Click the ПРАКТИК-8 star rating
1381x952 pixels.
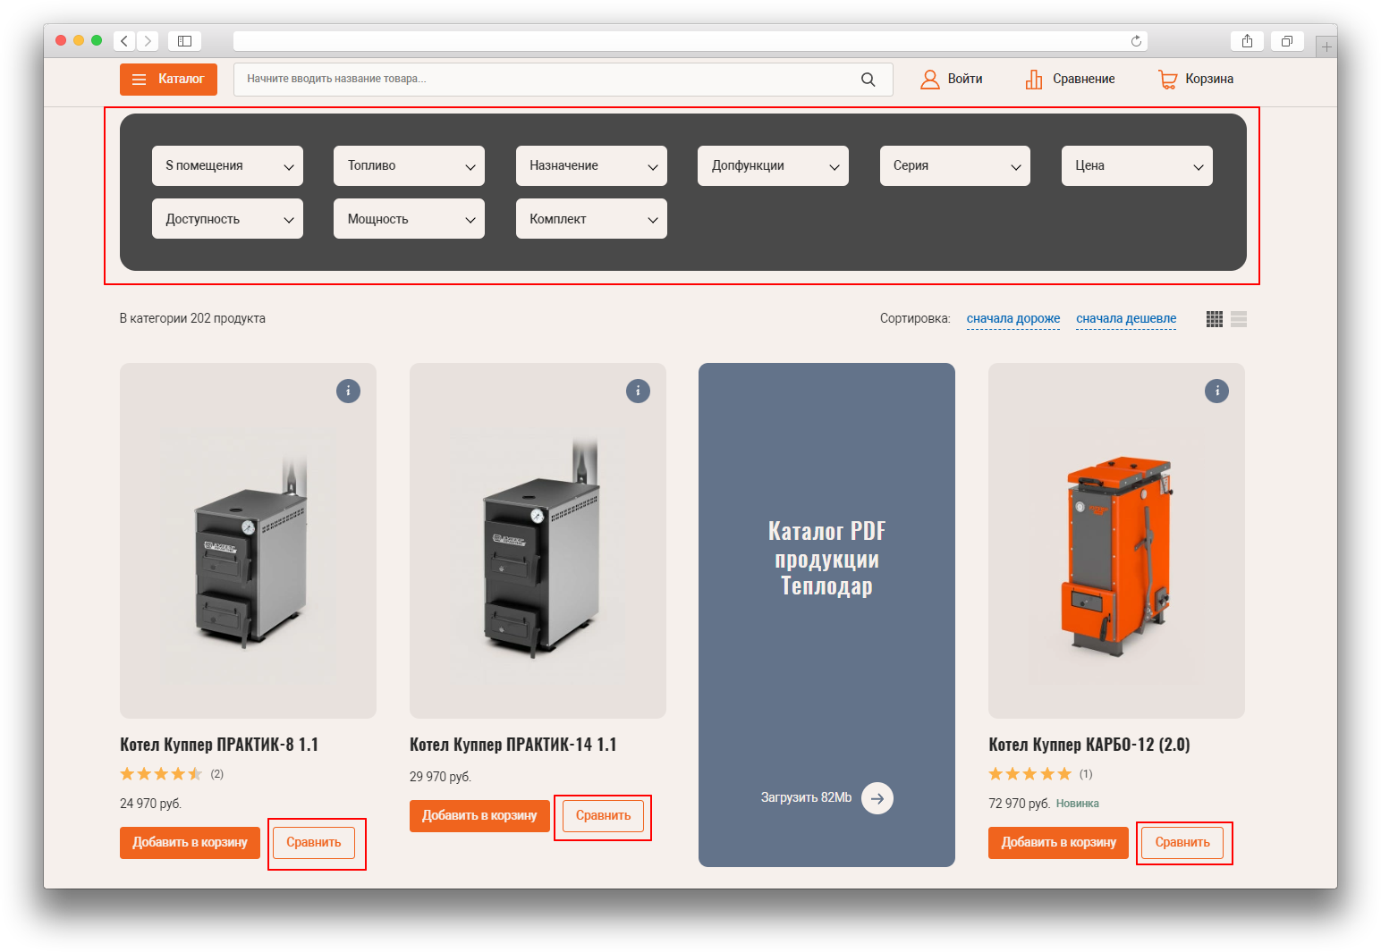(161, 774)
